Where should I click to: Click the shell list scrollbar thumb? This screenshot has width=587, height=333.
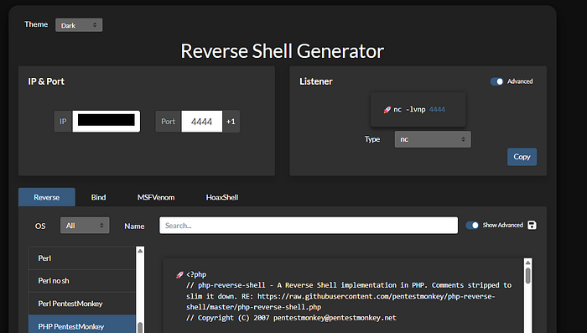pyautogui.click(x=140, y=328)
